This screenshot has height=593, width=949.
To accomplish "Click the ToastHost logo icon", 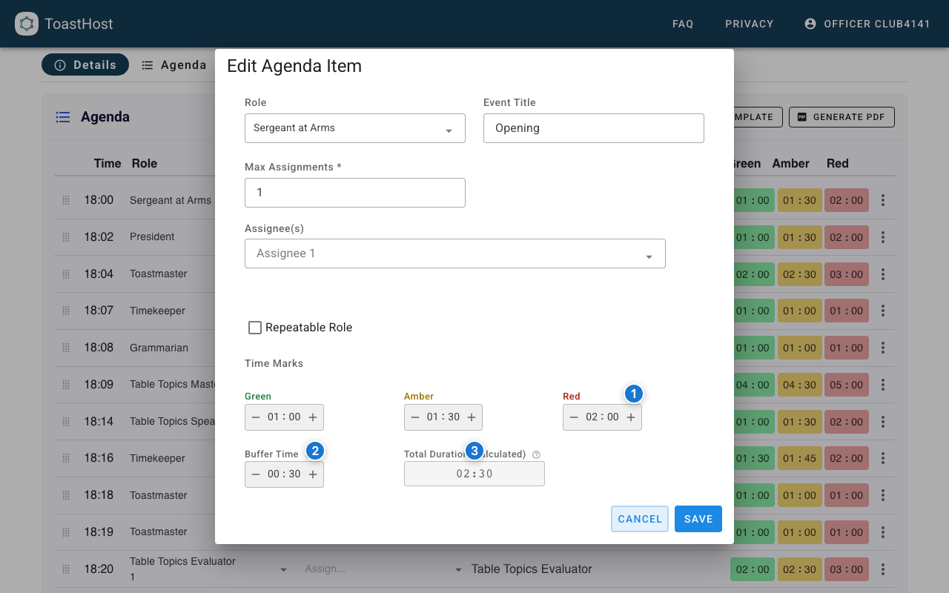I will tap(27, 24).
